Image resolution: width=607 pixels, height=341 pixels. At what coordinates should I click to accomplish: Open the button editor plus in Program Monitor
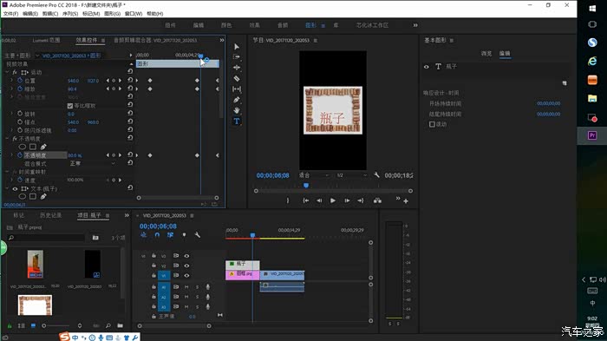click(406, 201)
